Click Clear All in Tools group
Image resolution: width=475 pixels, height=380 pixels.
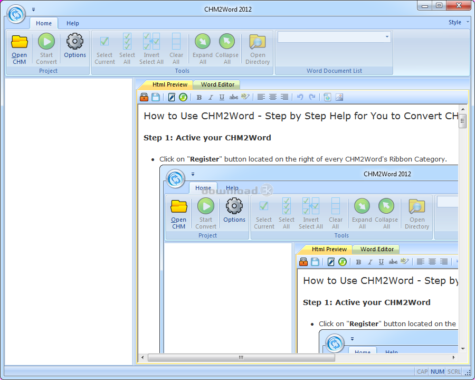[176, 49]
